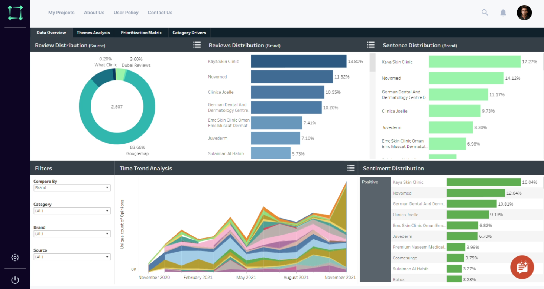The height and width of the screenshot is (289, 544).
Task: Select Juvederm sentiment bar at 6.70%
Action: [462, 236]
